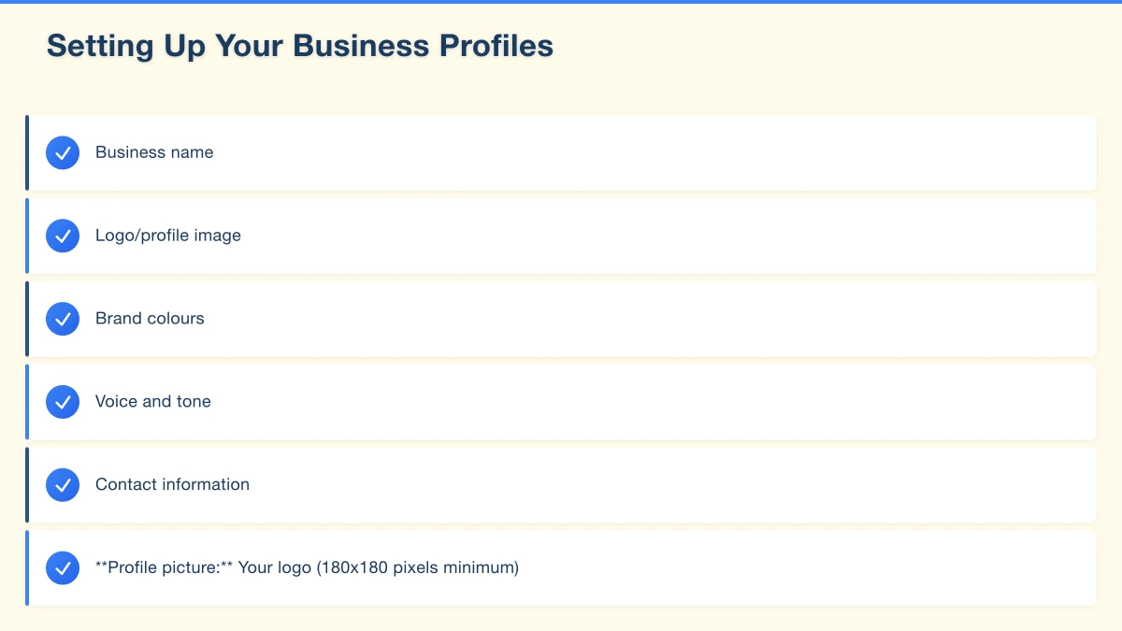Click the blue accent bar beside Voice and tone
The width and height of the screenshot is (1122, 631).
pyautogui.click(x=27, y=402)
